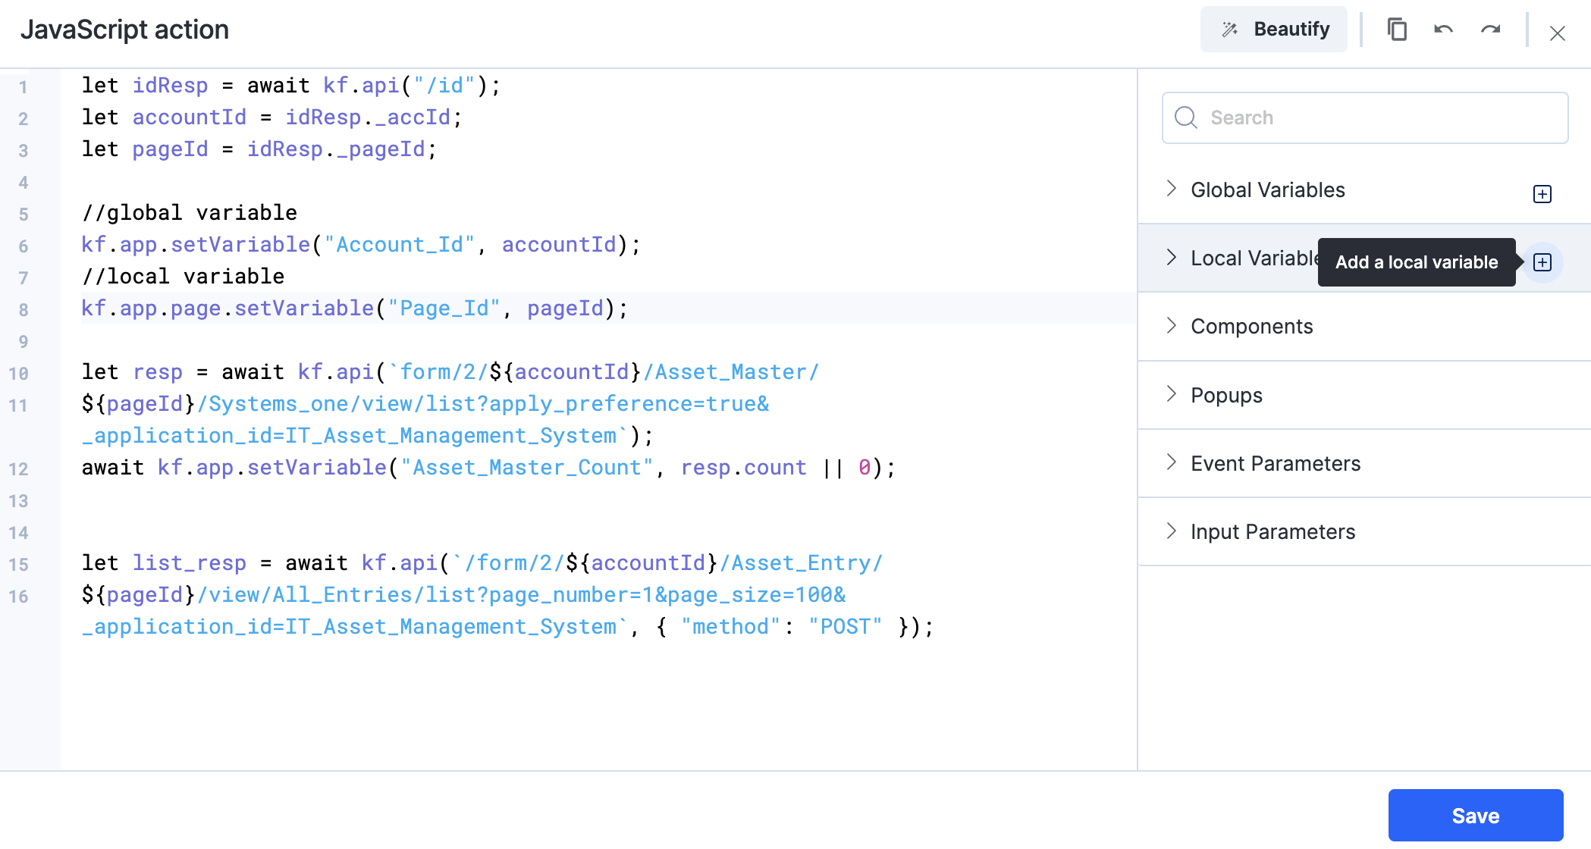Add a new local variable

1542,262
